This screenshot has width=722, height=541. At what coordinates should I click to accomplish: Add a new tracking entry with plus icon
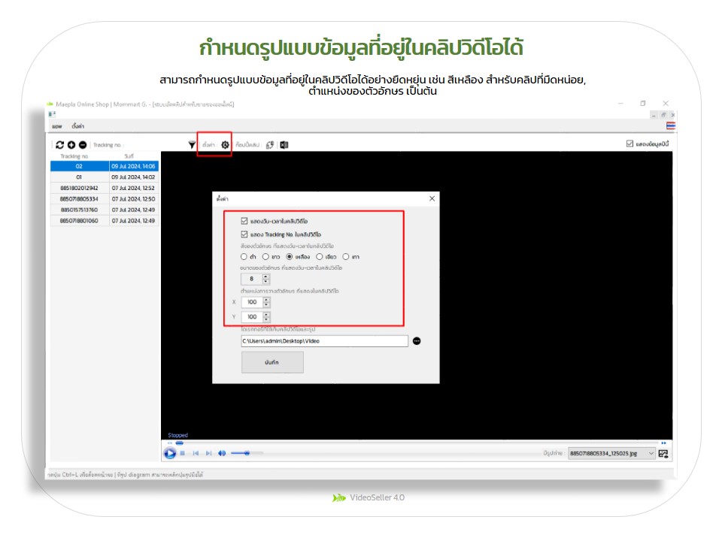pos(71,144)
